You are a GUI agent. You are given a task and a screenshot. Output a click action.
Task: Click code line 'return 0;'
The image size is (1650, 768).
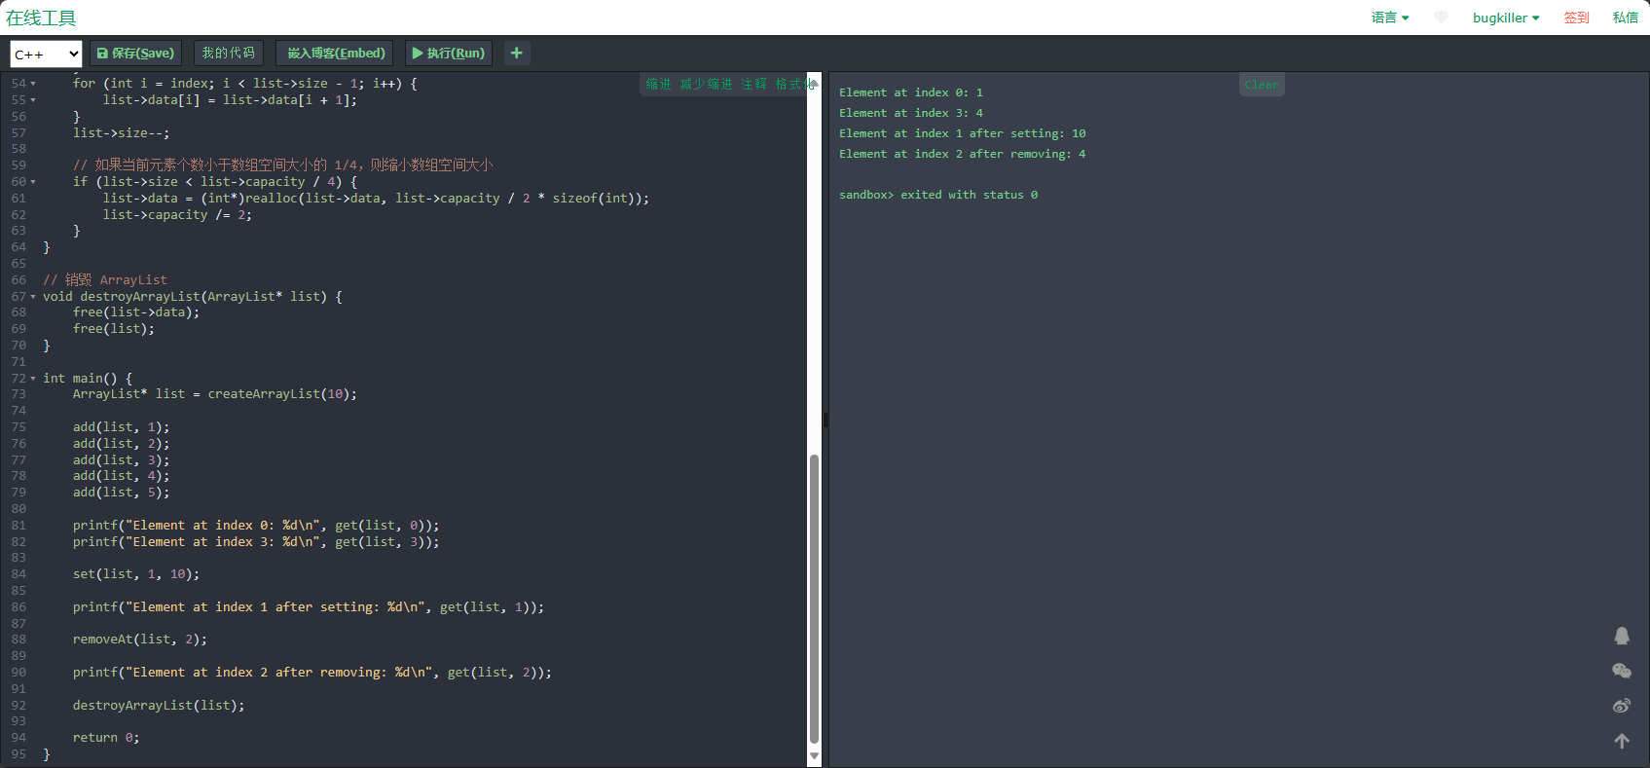pyautogui.click(x=106, y=738)
